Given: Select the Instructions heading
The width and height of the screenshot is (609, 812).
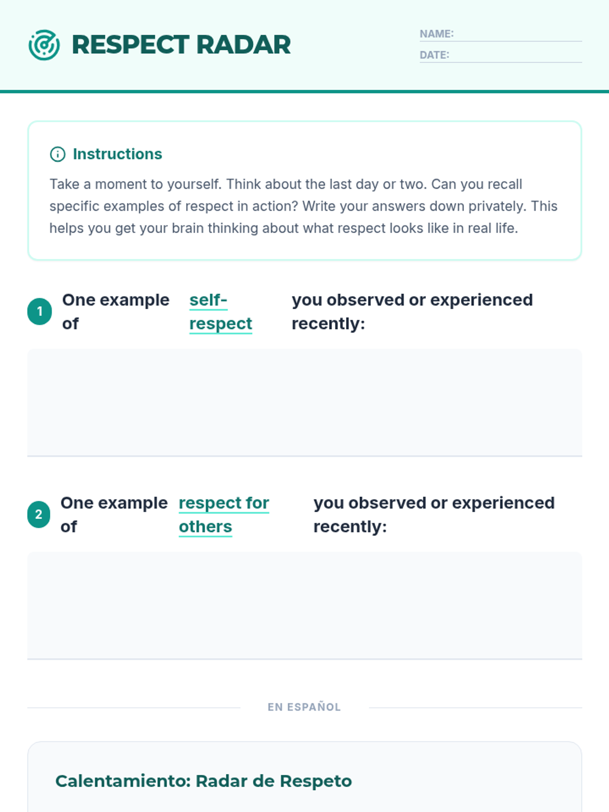Looking at the screenshot, I should pyautogui.click(x=117, y=154).
